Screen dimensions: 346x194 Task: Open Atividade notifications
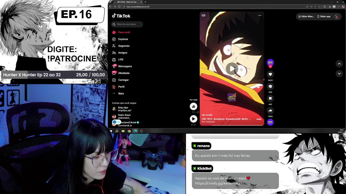point(121,73)
